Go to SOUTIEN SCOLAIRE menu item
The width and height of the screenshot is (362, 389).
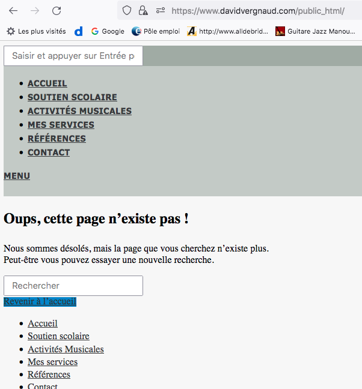pos(72,97)
